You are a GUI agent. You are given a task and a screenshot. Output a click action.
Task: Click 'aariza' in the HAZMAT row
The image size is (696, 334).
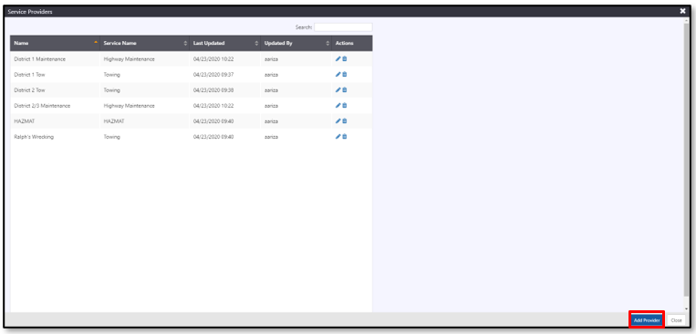point(271,121)
